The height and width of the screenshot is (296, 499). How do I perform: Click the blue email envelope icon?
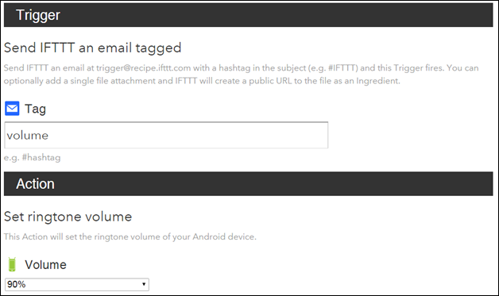pos(12,109)
